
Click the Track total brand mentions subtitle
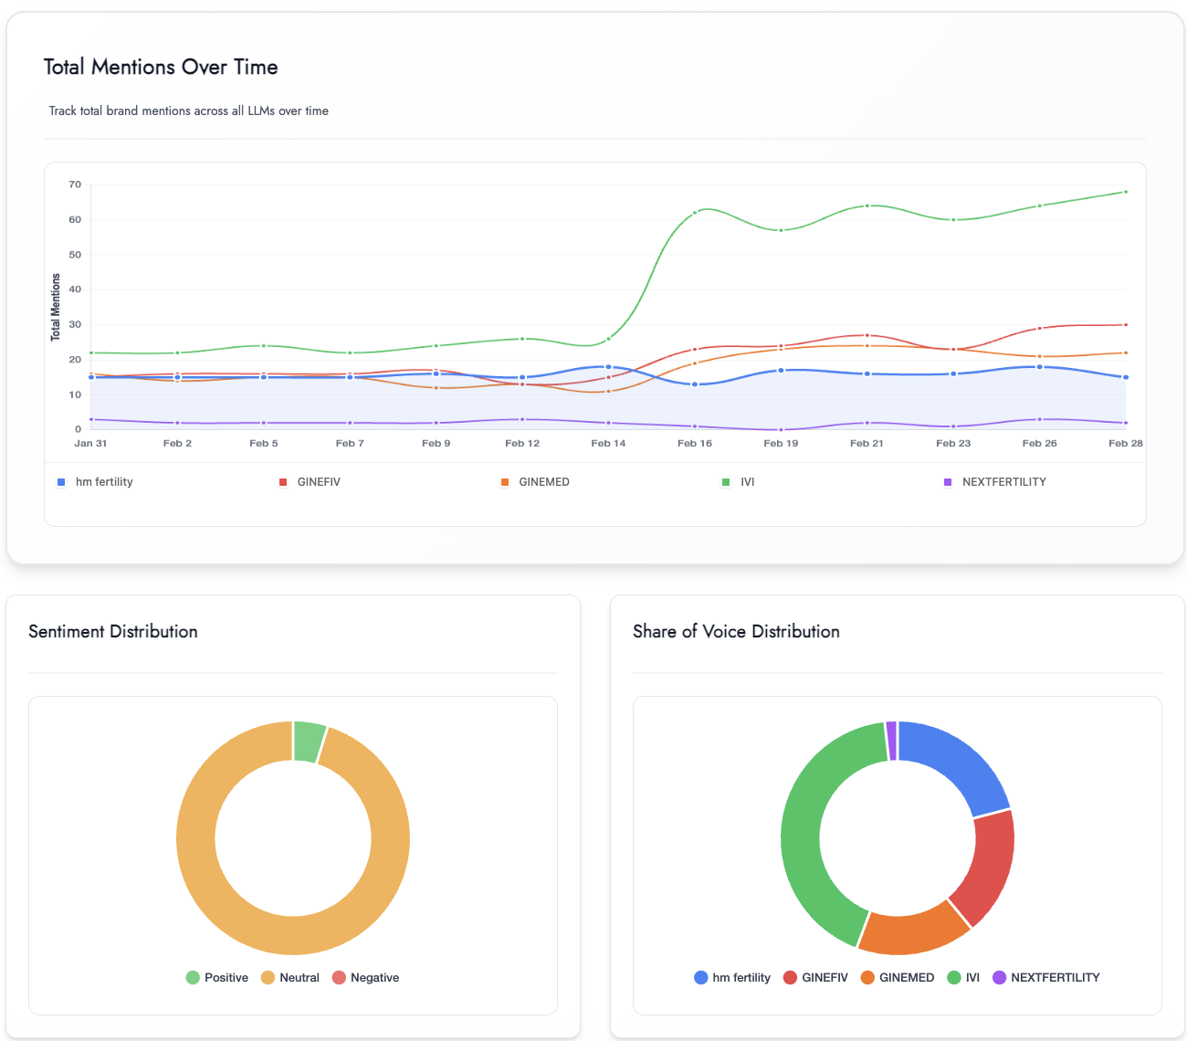coord(189,111)
